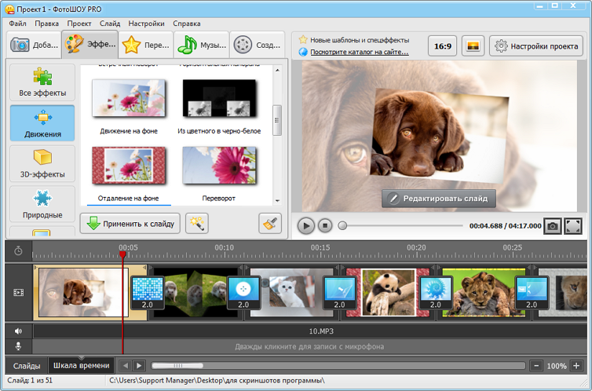This screenshot has width=592, height=391.
Task: Open Посмотрите каталог на сайте link
Action: [359, 52]
